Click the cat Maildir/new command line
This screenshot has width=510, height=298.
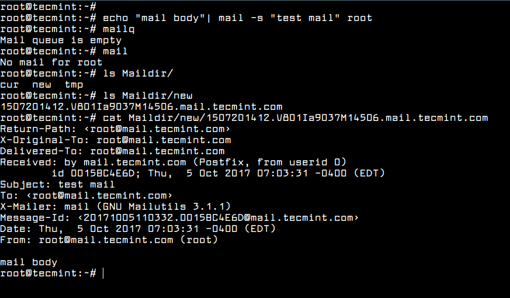(x=296, y=118)
